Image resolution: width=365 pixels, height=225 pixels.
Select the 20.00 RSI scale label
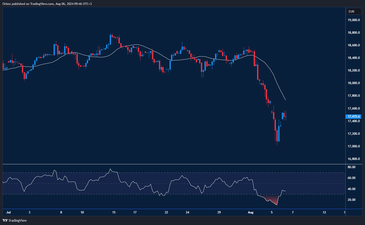351,200
